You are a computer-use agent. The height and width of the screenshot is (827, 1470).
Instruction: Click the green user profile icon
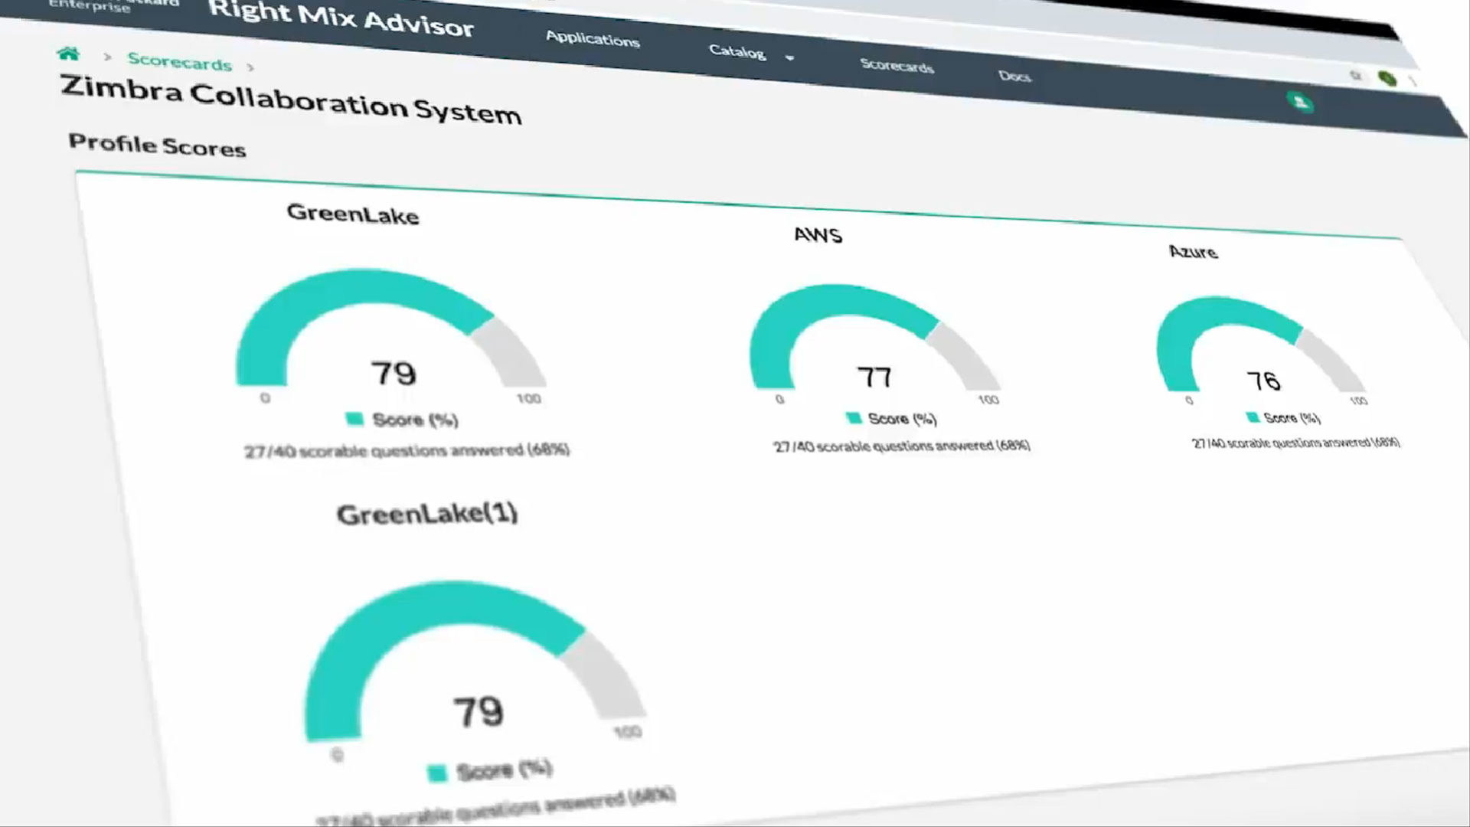[1299, 102]
